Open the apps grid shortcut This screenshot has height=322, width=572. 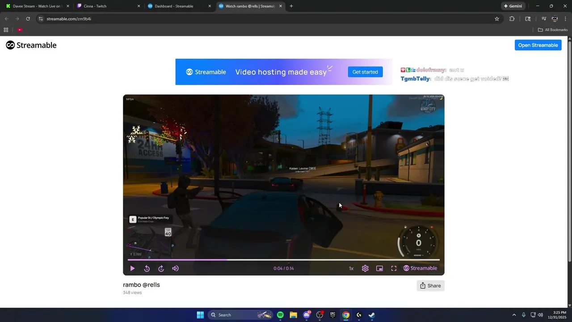(x=6, y=30)
